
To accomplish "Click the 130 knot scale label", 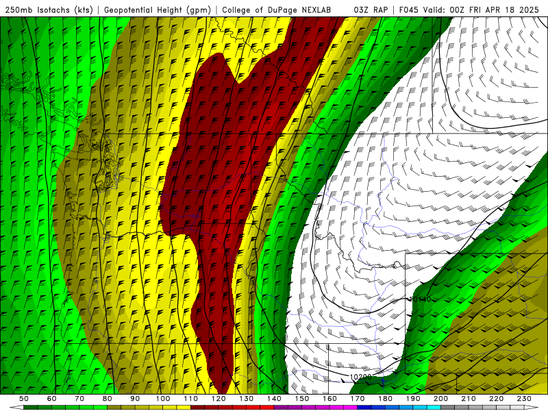I will (x=247, y=399).
